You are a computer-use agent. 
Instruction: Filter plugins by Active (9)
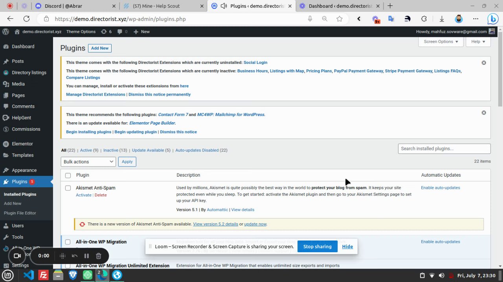click(90, 150)
